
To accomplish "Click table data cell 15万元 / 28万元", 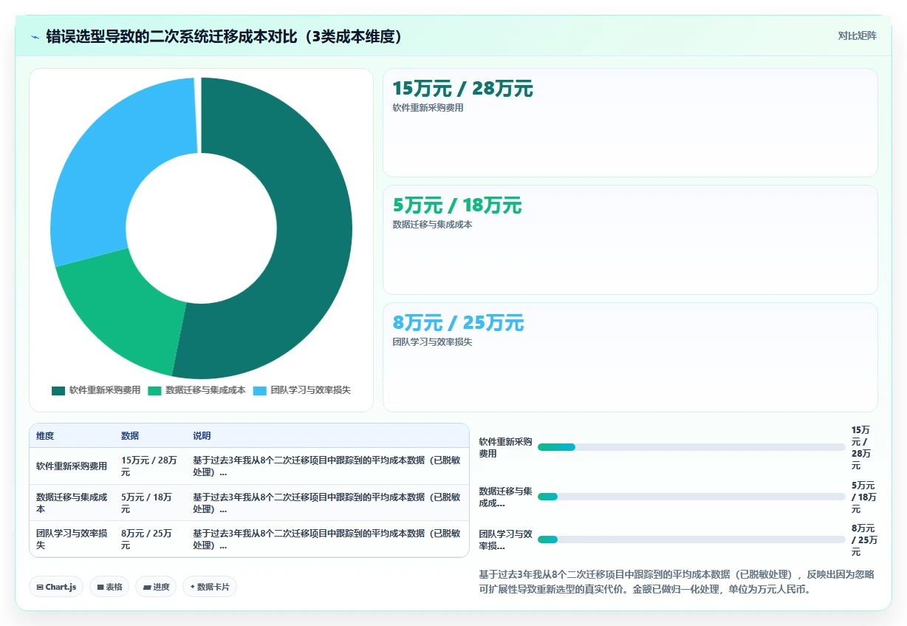I will (149, 466).
